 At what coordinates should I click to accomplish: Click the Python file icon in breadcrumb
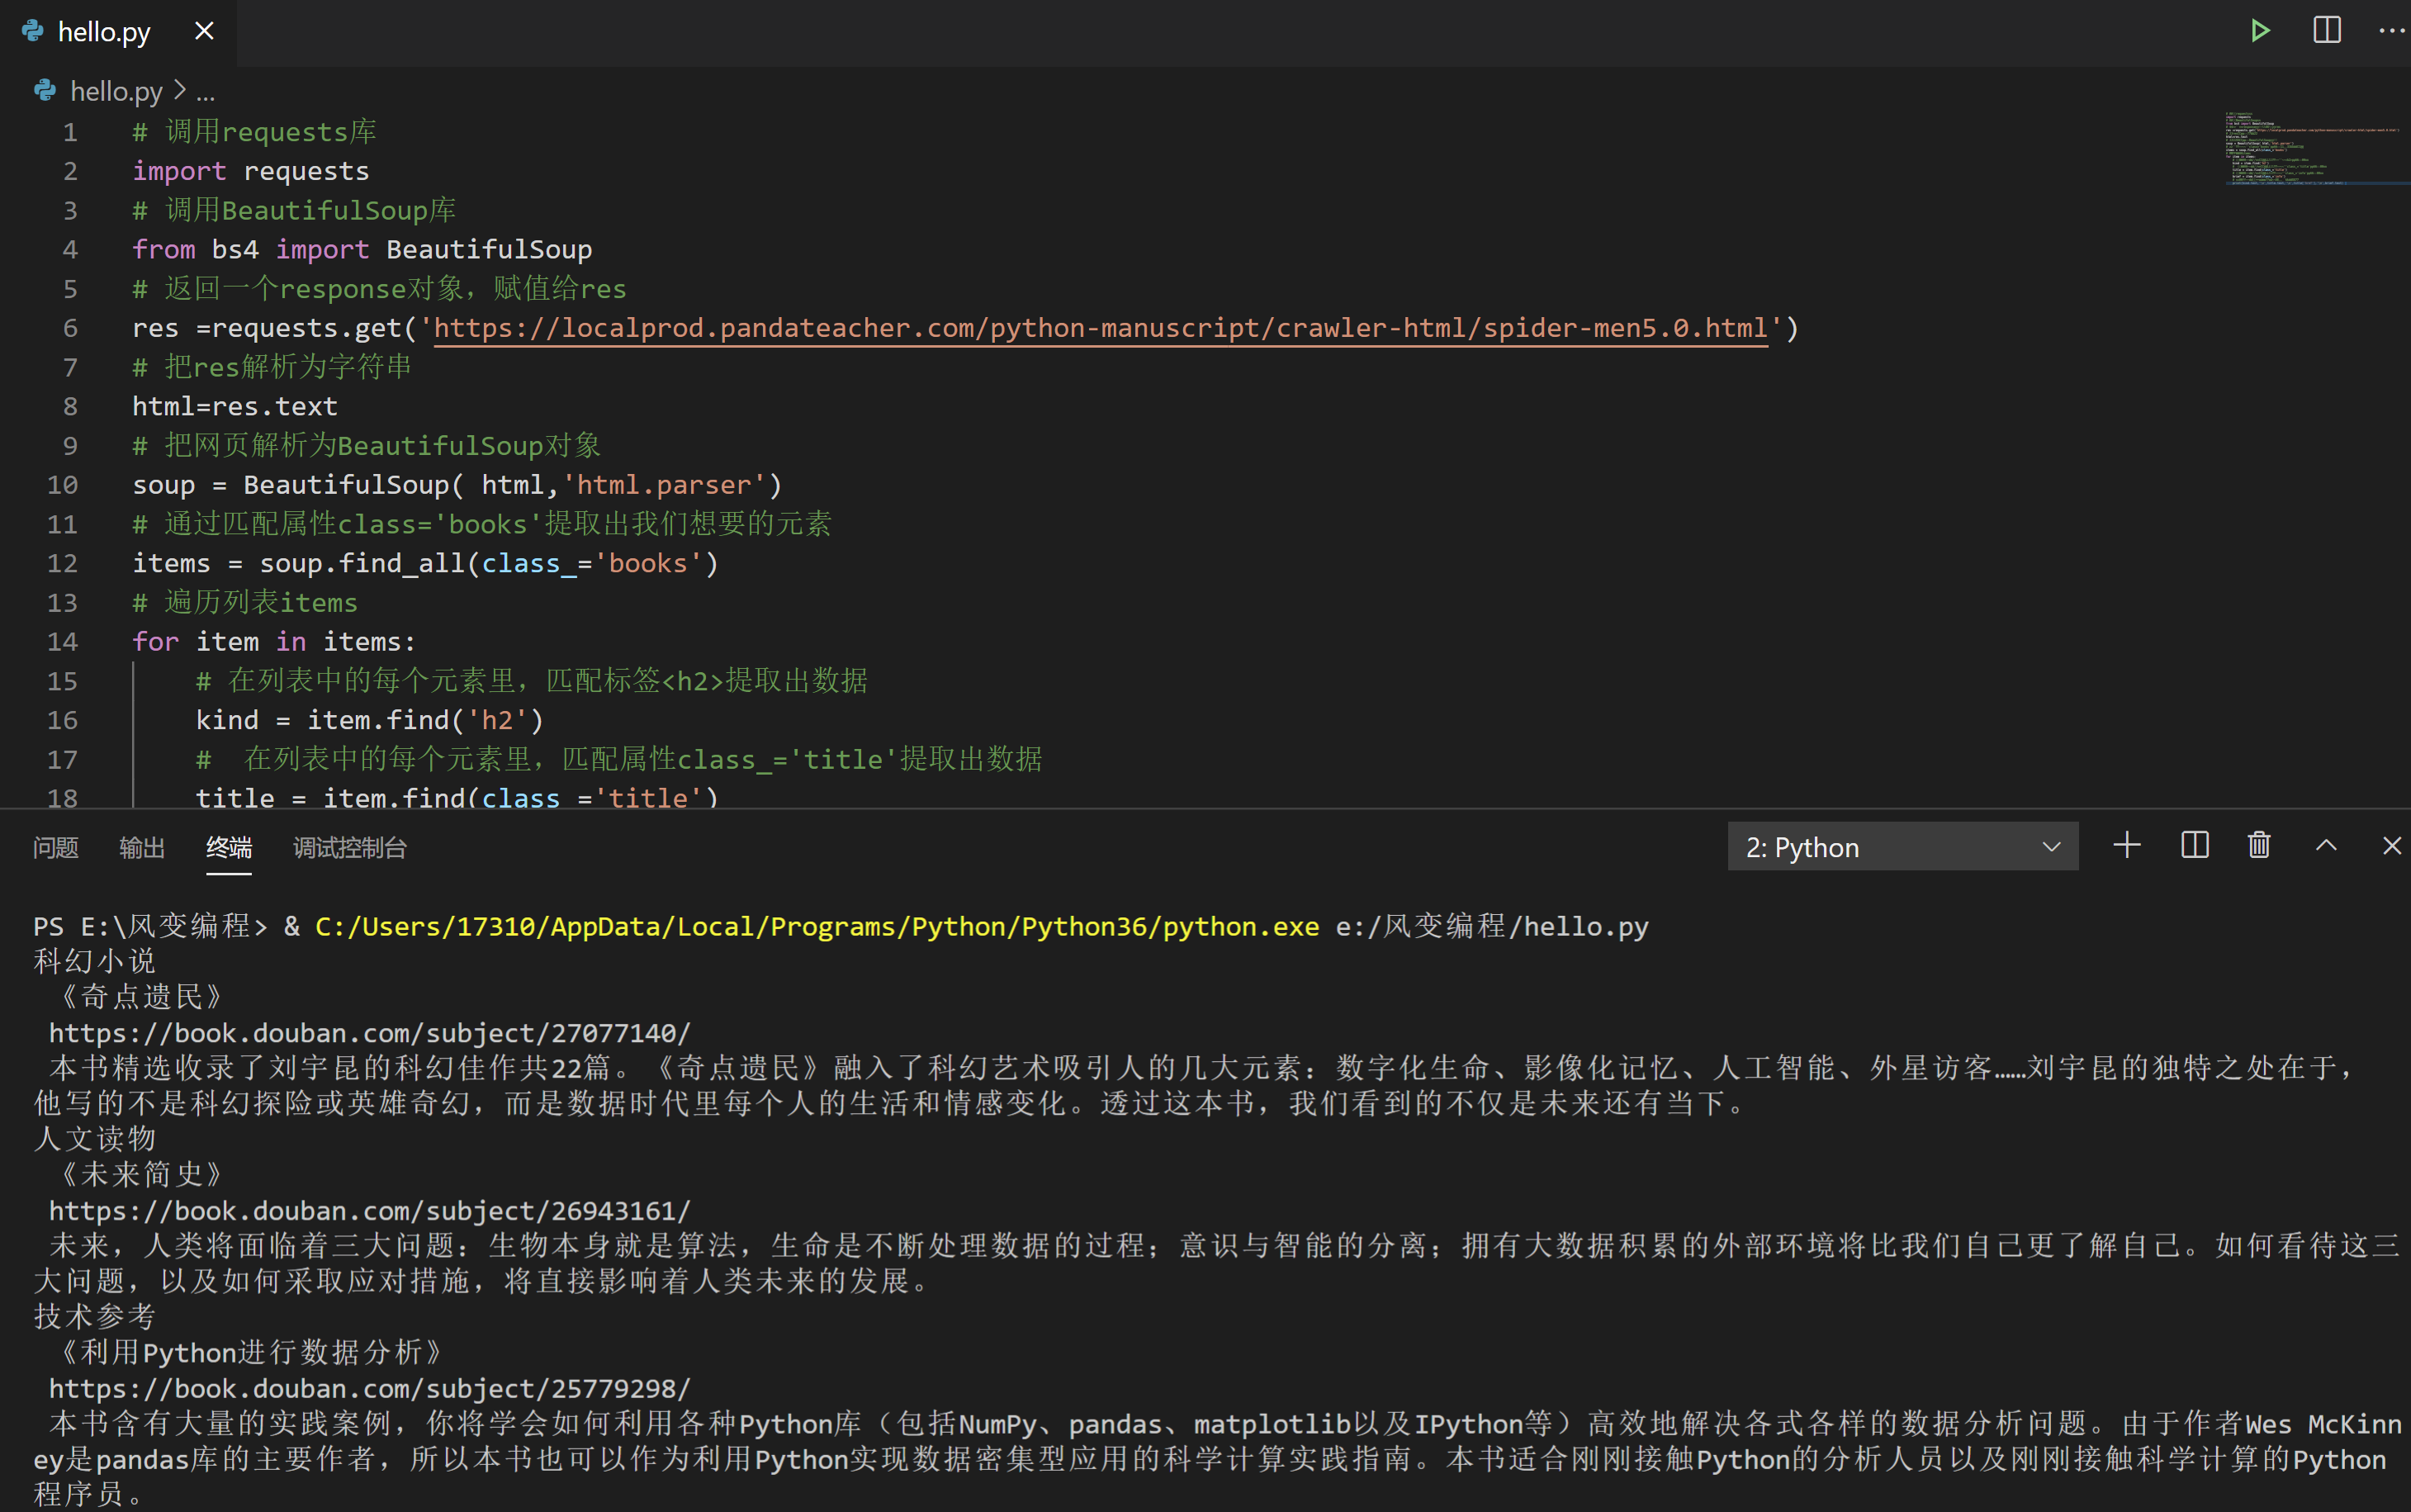[x=45, y=91]
